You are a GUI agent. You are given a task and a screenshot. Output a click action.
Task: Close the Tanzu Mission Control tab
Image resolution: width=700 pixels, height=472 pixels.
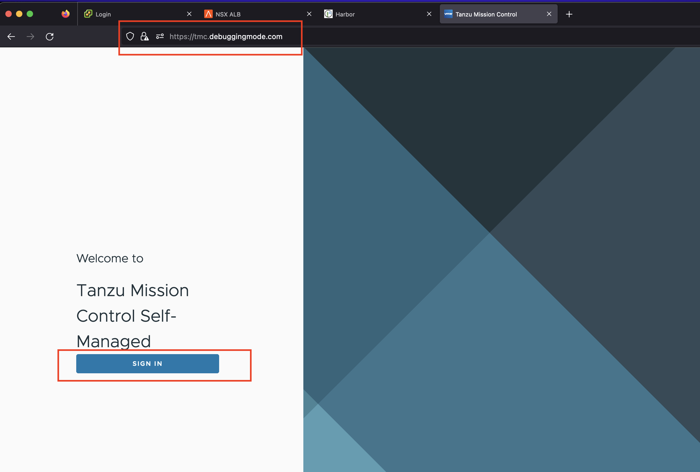pyautogui.click(x=549, y=14)
